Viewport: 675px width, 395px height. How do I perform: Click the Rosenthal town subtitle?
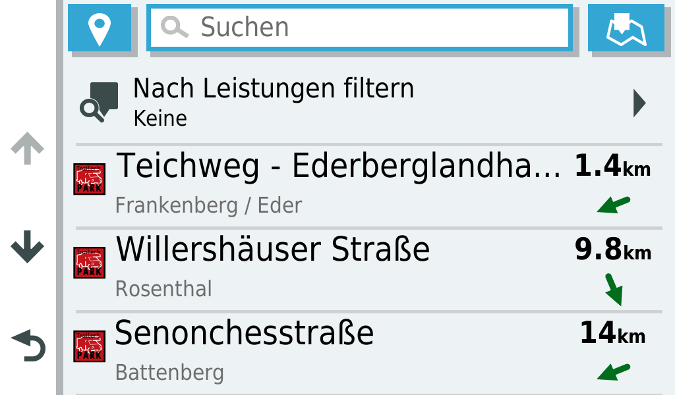[x=163, y=288]
